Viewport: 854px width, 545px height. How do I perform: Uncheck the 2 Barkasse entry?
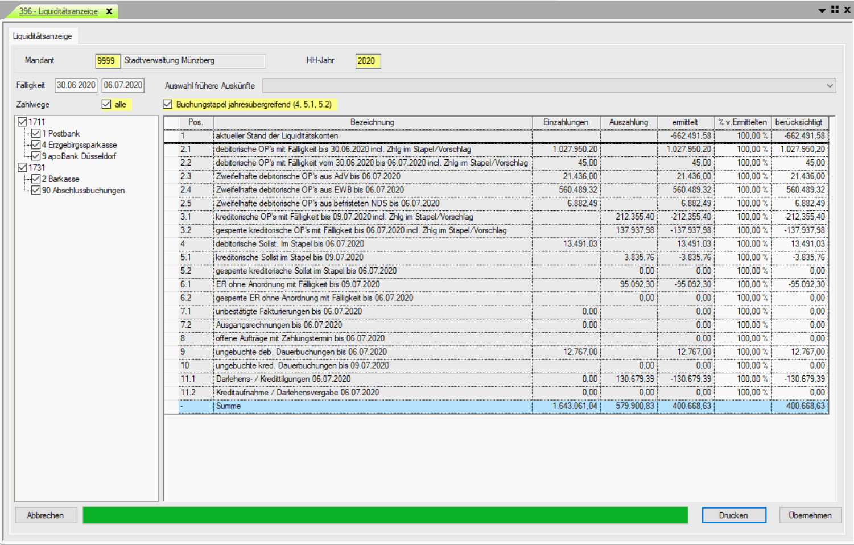pos(36,179)
